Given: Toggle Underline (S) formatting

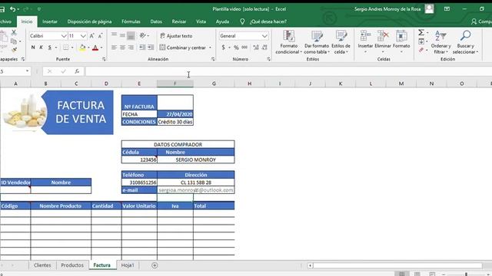Looking at the screenshot, I should 49,48.
